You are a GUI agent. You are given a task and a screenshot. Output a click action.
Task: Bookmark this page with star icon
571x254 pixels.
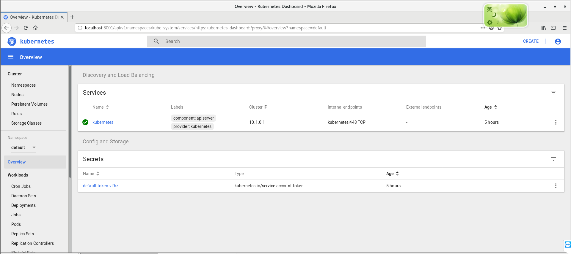point(500,28)
